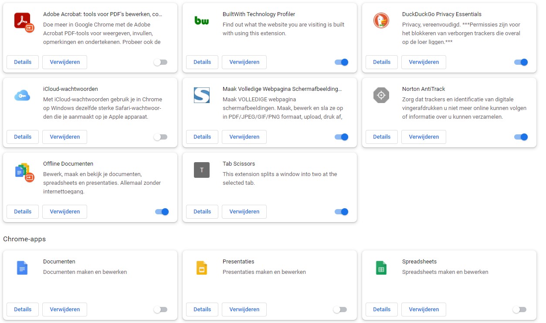Disable the Offline Documenten toggle
546x323 pixels.
[x=162, y=212]
